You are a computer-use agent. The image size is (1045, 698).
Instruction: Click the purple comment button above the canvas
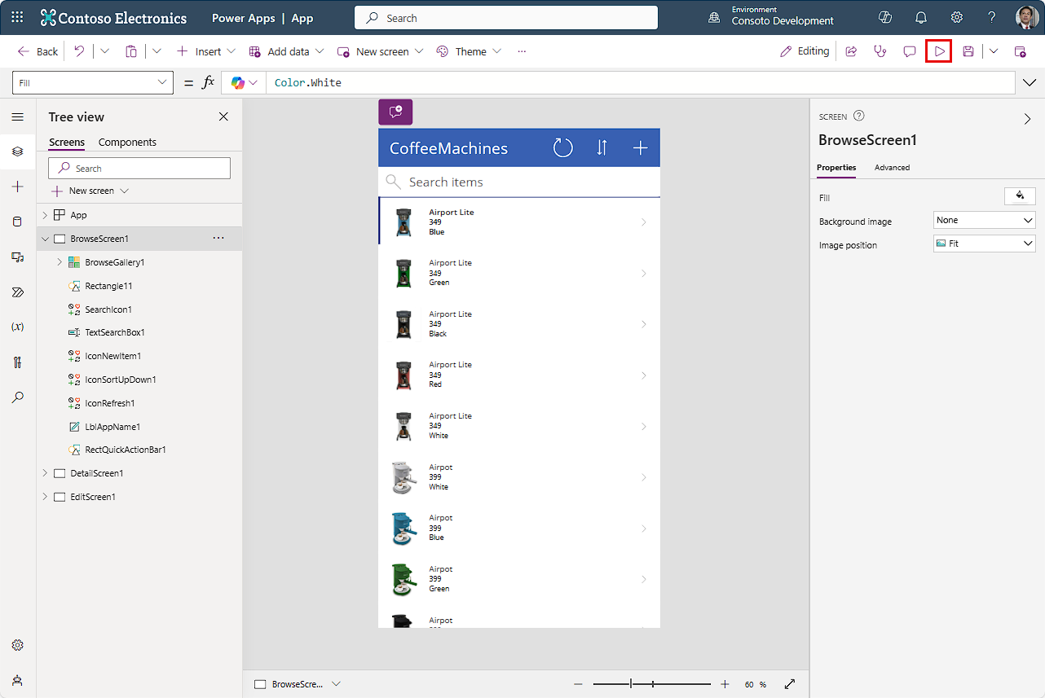pyautogui.click(x=395, y=112)
